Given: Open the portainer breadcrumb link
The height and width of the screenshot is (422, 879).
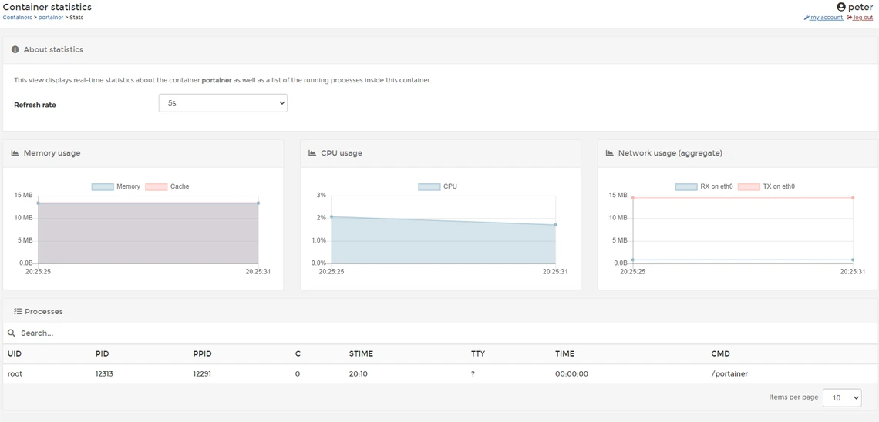Looking at the screenshot, I should coord(50,18).
